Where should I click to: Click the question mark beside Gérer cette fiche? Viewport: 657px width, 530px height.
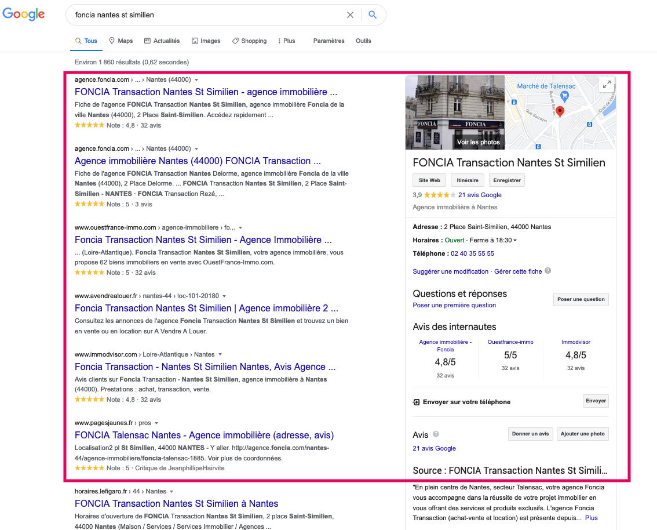547,271
